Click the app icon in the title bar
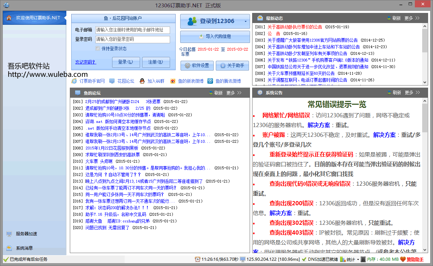Screen dimensions: 433x266 [x=6, y=5]
